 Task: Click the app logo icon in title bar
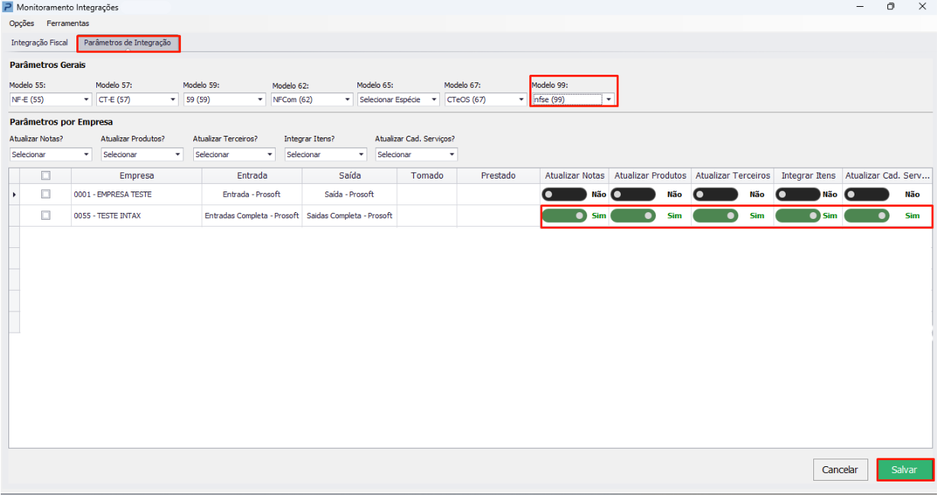click(8, 7)
